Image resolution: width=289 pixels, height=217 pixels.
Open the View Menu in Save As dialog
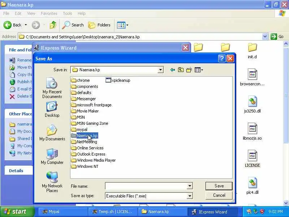tap(199, 70)
